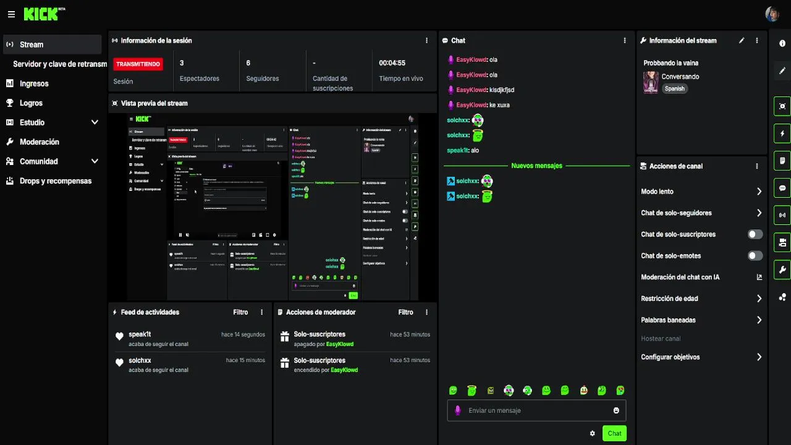The height and width of the screenshot is (445, 791).
Task: Click the Conversando category thumbnail
Action: pos(651,82)
